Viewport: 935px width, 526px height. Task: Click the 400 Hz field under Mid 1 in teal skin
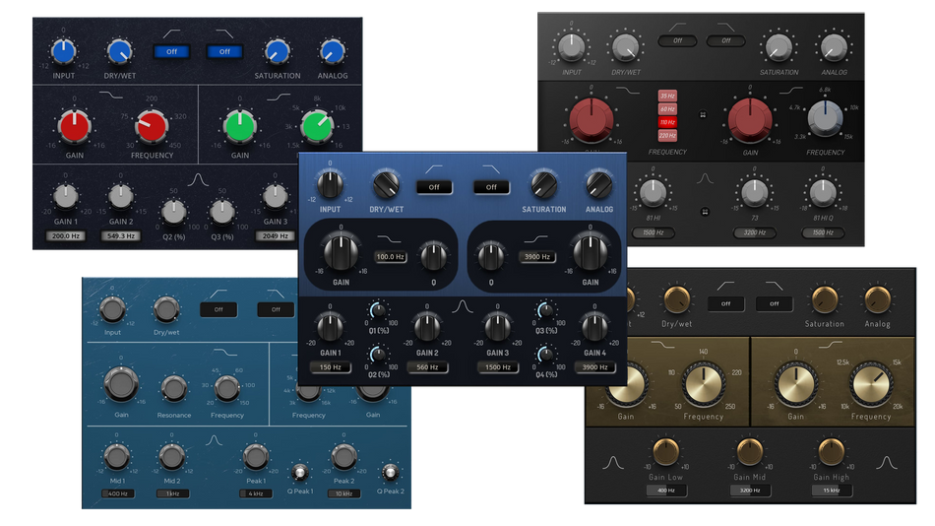117,493
